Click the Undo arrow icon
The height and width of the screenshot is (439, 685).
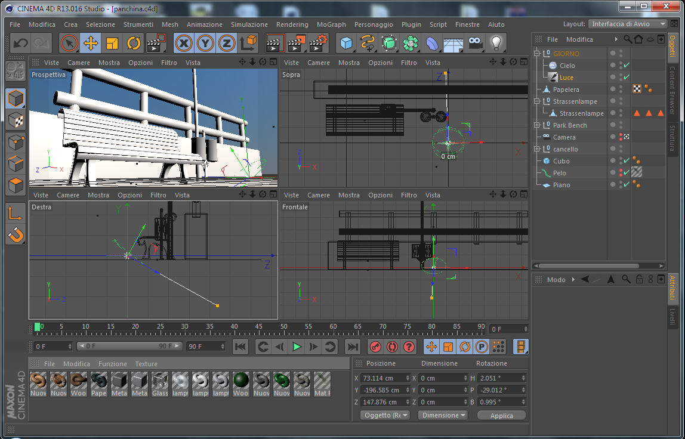coord(20,43)
